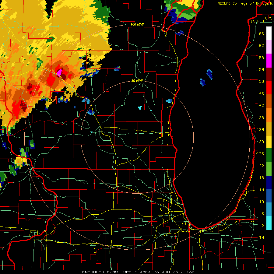Select the magenta swatch in the legend

tap(269, 61)
